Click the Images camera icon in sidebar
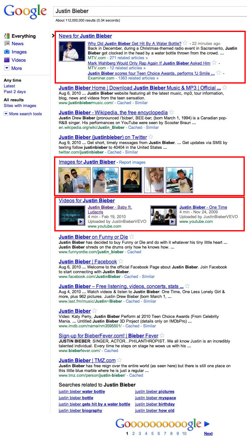 [x=7, y=52]
